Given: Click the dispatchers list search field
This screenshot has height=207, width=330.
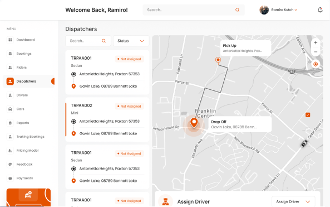Looking at the screenshot, I should [x=88, y=41].
